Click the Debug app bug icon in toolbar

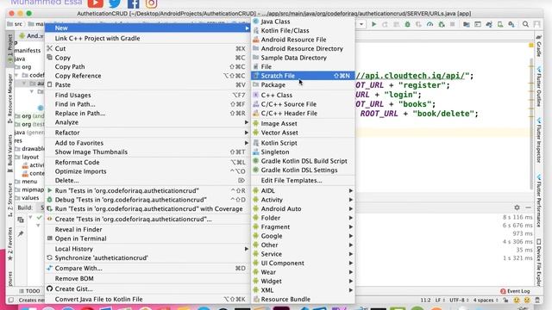pos(407,24)
